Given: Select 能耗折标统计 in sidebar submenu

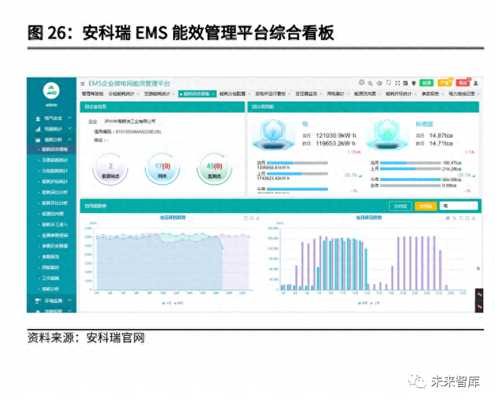Looking at the screenshot, I should point(55,182).
